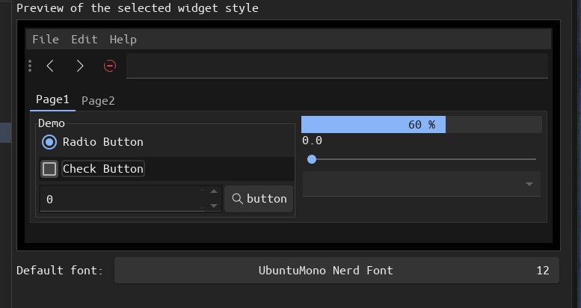Screen dimensions: 581x308
Task: Click the back arrow toolbar icon
Action: (50, 66)
